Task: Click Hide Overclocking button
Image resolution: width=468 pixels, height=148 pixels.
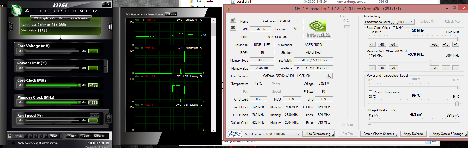Action: click(x=318, y=134)
